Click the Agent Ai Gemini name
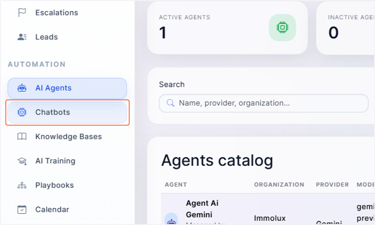The height and width of the screenshot is (225, 375). pyautogui.click(x=202, y=209)
